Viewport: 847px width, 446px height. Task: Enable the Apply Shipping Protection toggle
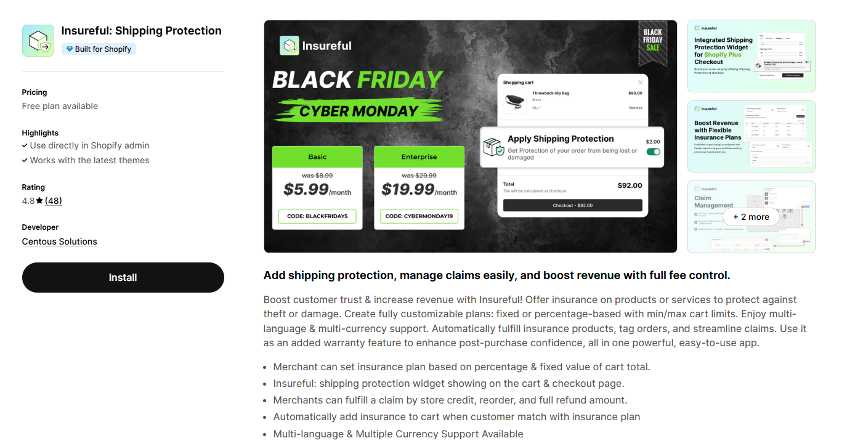point(653,151)
